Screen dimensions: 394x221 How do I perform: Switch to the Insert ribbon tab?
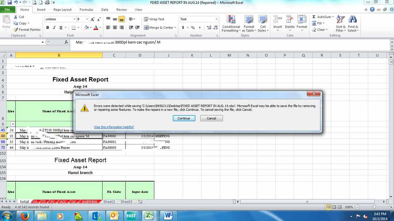41,9
